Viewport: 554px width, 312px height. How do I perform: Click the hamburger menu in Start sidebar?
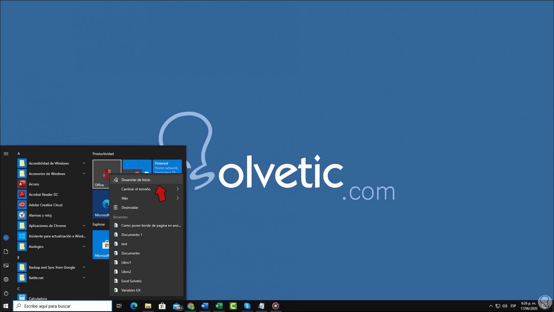(6, 154)
